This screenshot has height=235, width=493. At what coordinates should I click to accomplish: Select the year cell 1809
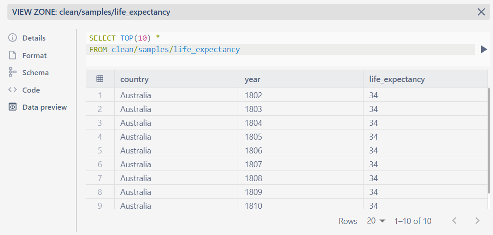tap(301, 192)
